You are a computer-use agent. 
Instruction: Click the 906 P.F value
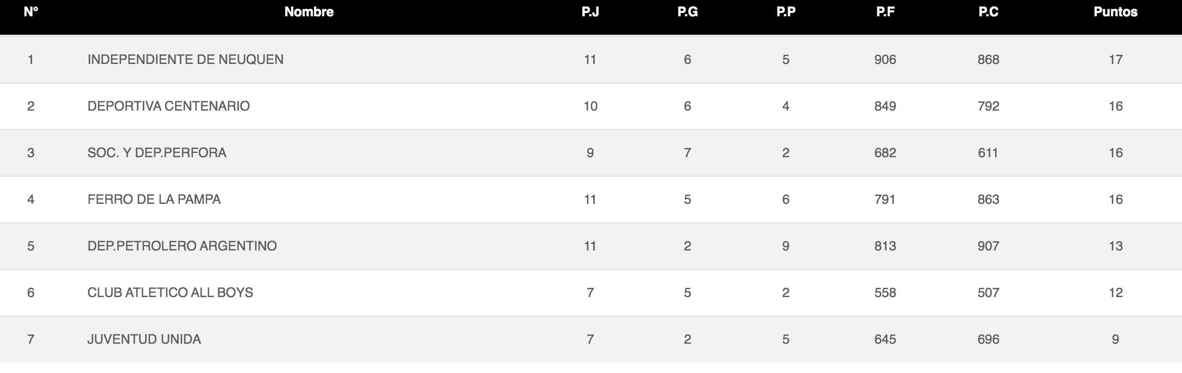click(x=885, y=59)
